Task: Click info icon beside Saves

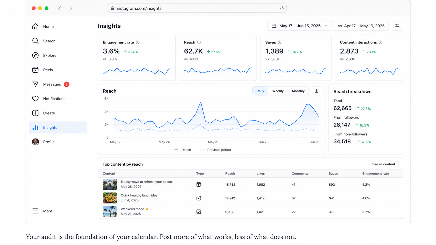Action: click(x=280, y=42)
